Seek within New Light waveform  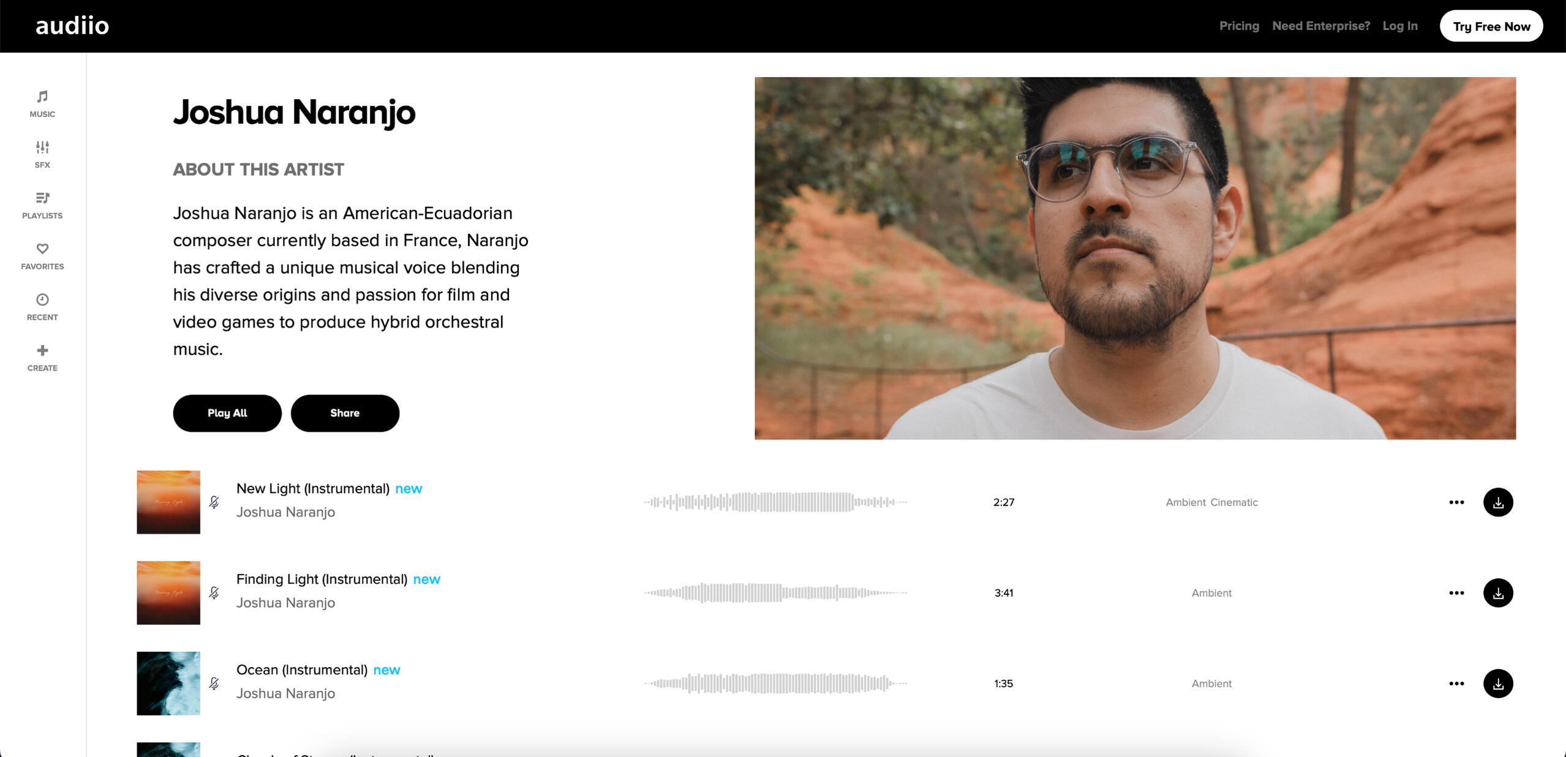tap(775, 502)
